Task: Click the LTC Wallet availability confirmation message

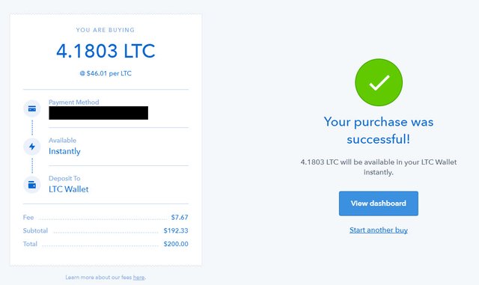Action: pos(379,167)
